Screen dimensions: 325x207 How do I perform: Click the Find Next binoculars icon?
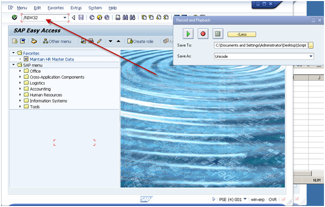pos(132,18)
